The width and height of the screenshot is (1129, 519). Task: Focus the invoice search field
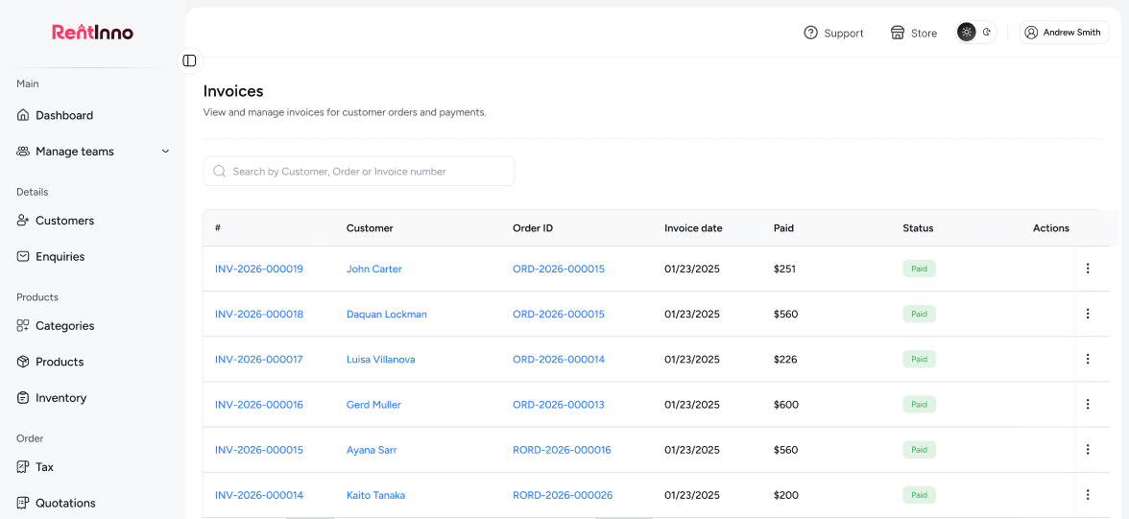click(x=359, y=172)
